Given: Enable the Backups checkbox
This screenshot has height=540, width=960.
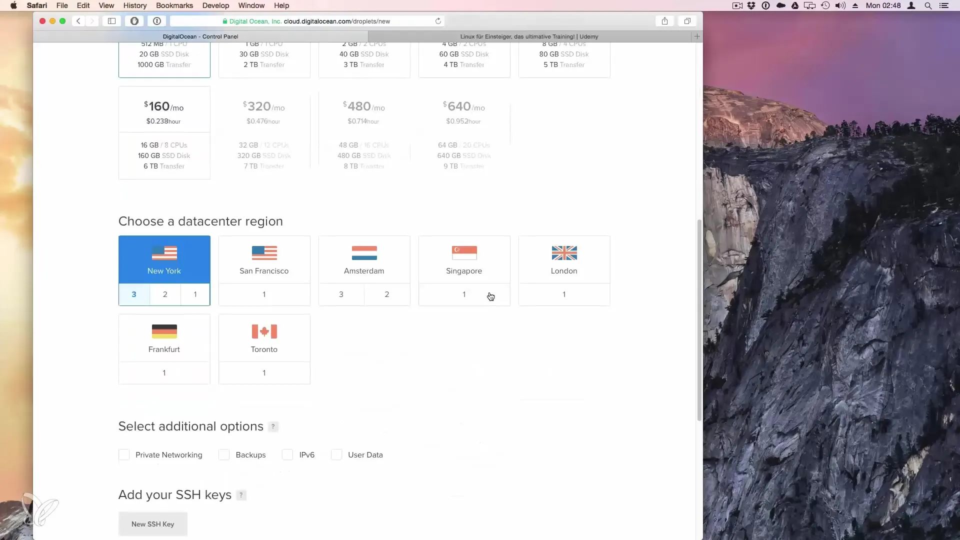Looking at the screenshot, I should tap(224, 454).
